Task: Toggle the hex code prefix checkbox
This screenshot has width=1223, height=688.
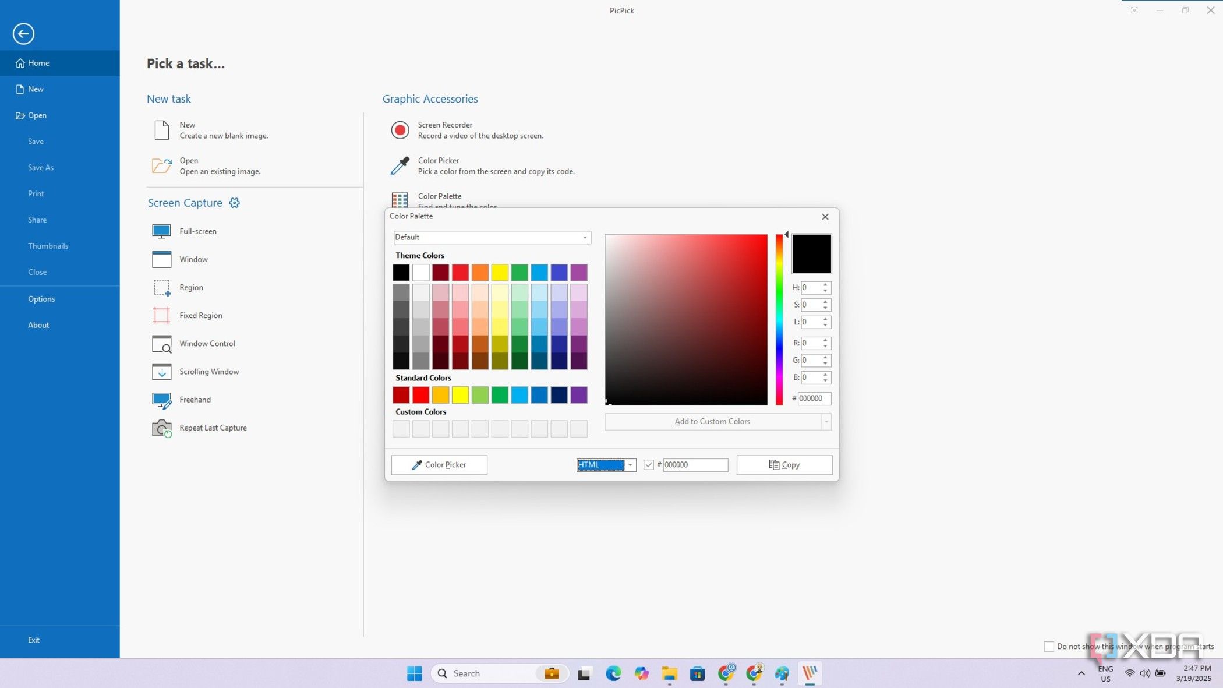Action: 648,465
